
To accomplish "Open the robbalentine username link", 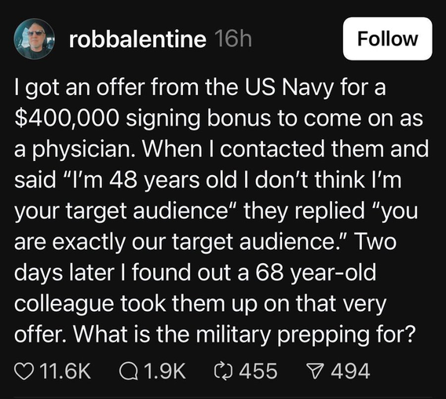I will 137,39.
